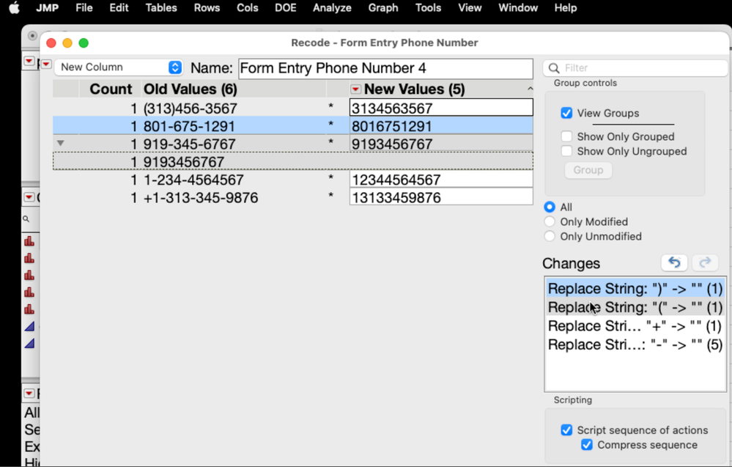
Task: Select old value +1-313-345-9876
Action: pos(201,197)
